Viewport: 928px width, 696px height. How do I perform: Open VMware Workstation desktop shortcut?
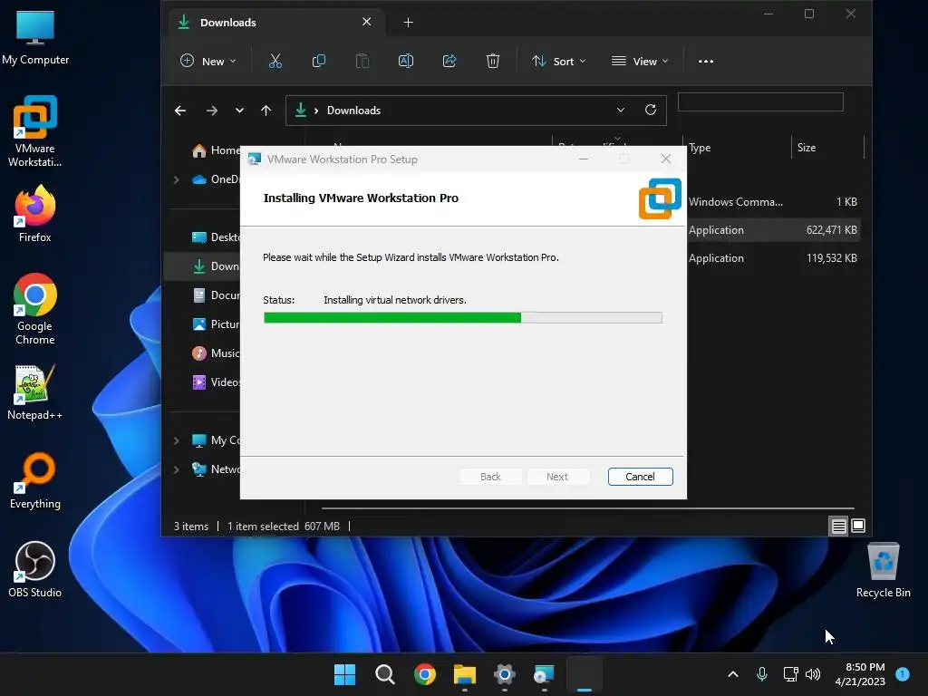[x=35, y=131]
